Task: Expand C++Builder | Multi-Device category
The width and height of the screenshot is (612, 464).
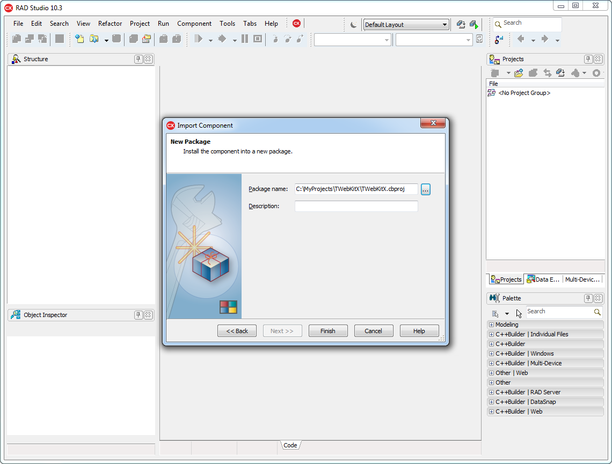Action: (491, 363)
